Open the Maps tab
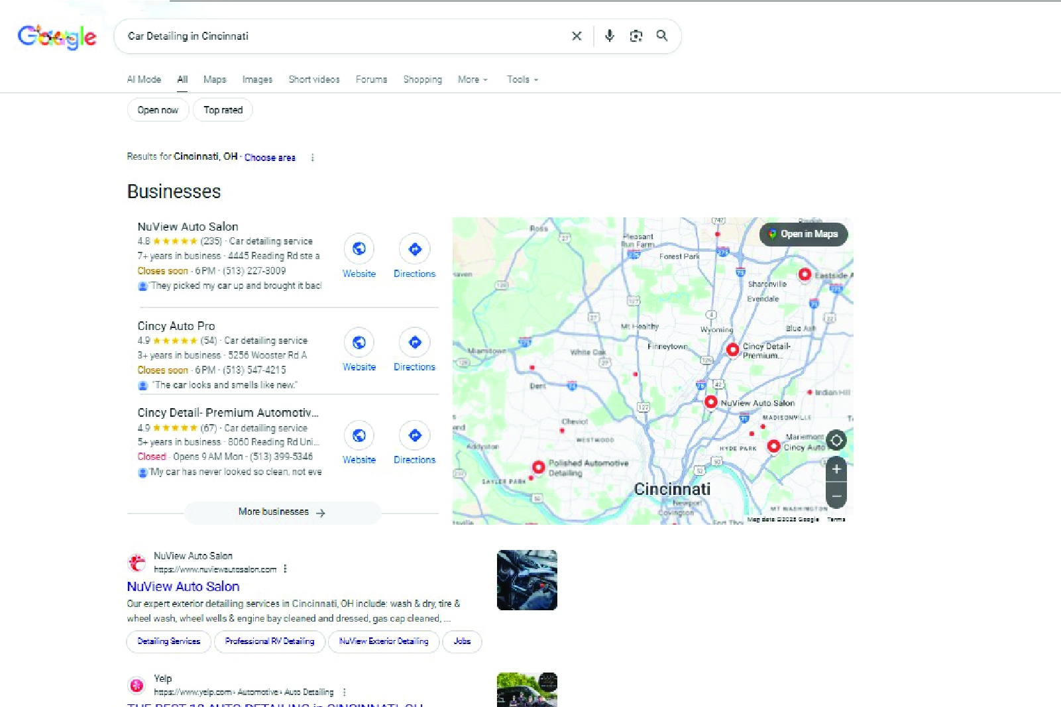The height and width of the screenshot is (707, 1061). point(215,80)
